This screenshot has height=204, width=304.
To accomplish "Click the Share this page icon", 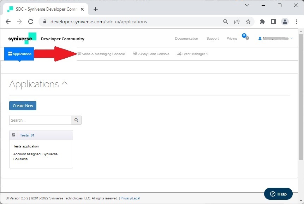I will click(237, 22).
